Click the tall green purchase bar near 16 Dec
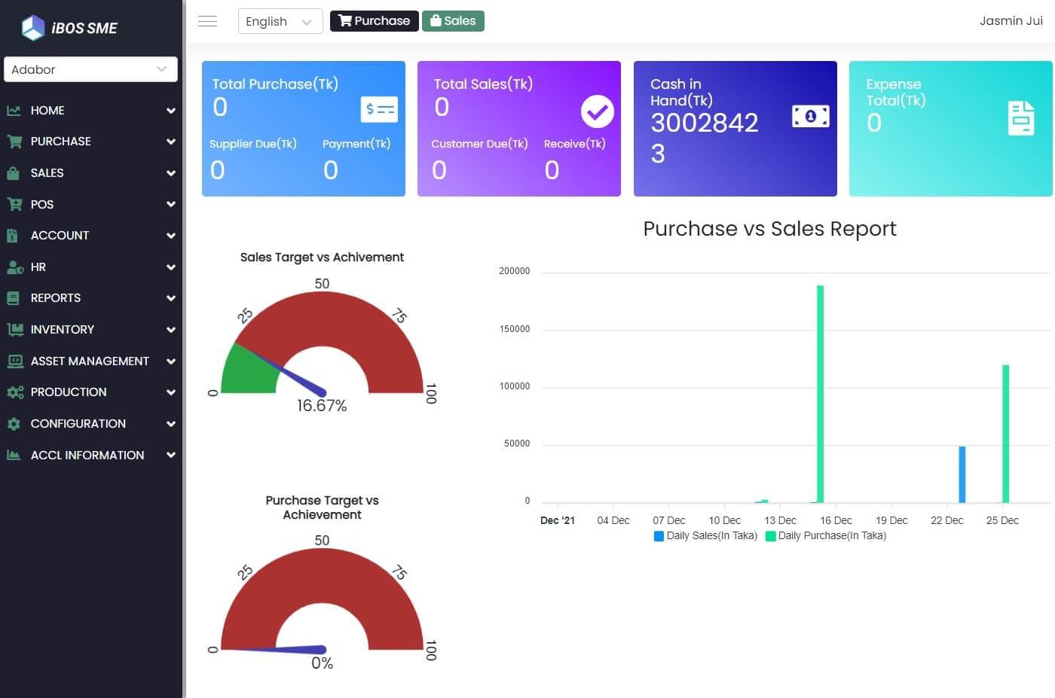The height and width of the screenshot is (698, 1055). [820, 394]
